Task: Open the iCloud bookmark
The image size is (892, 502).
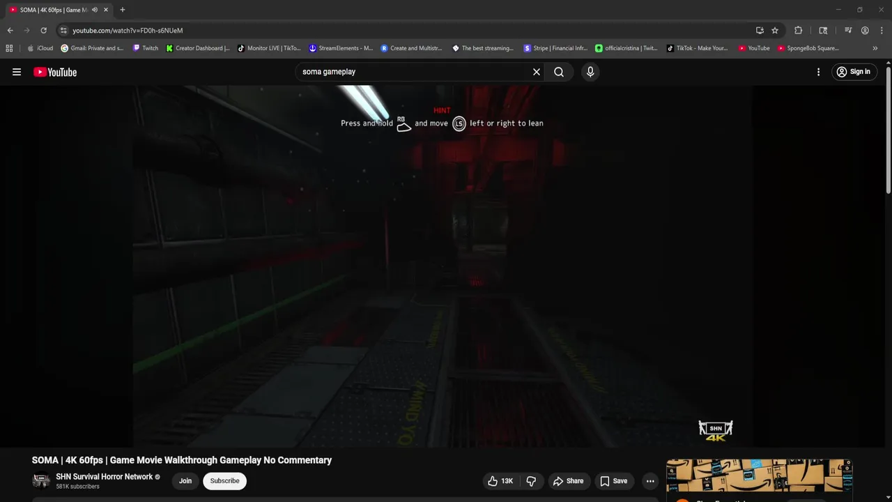Action: [40, 48]
